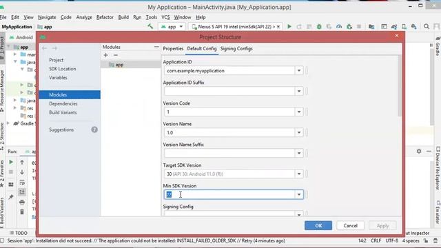Image resolution: width=441 pixels, height=248 pixels.
Task: Open Run panel settings gear
Action: (419, 152)
